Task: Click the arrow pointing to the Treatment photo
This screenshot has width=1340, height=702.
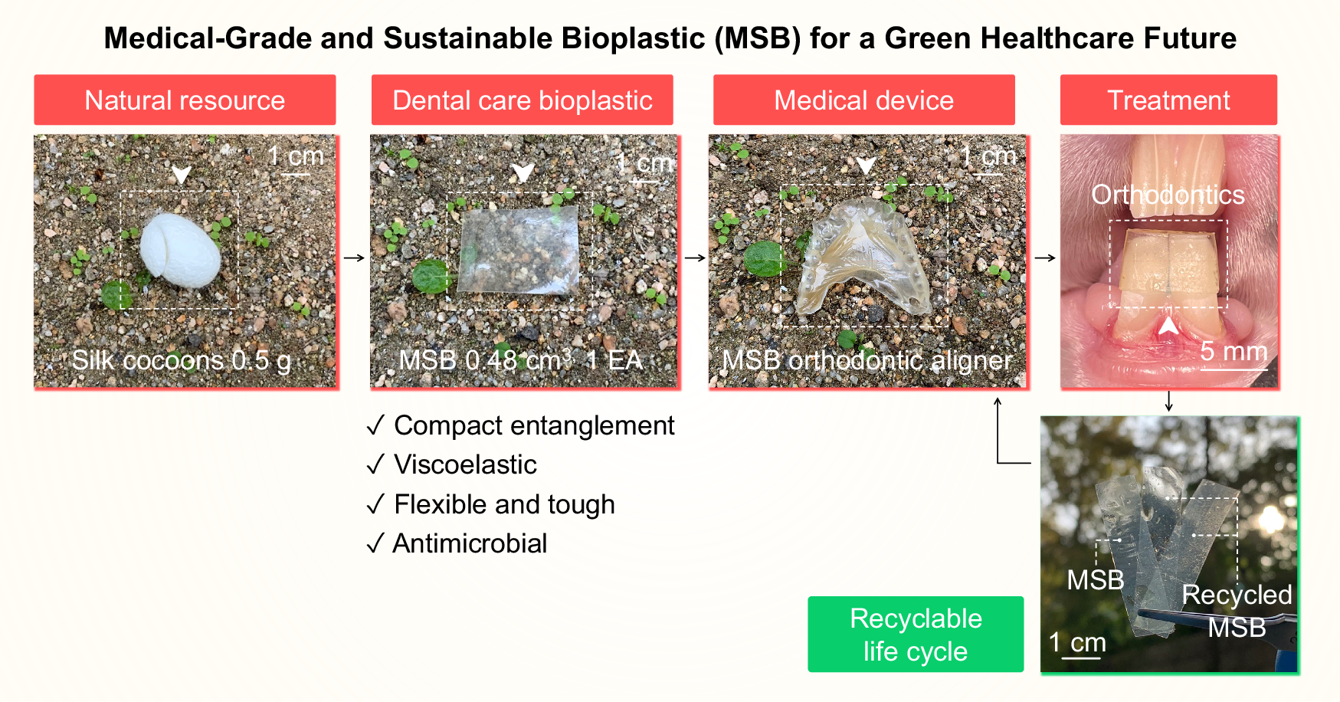Action: (x=1045, y=258)
